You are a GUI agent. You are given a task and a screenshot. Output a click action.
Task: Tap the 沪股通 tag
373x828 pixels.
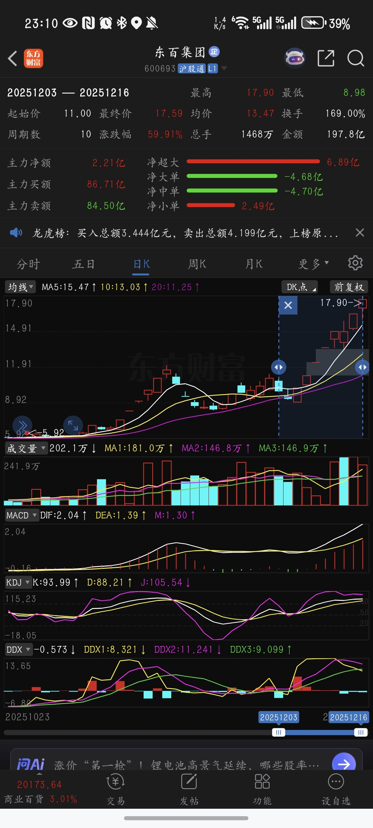click(x=192, y=68)
